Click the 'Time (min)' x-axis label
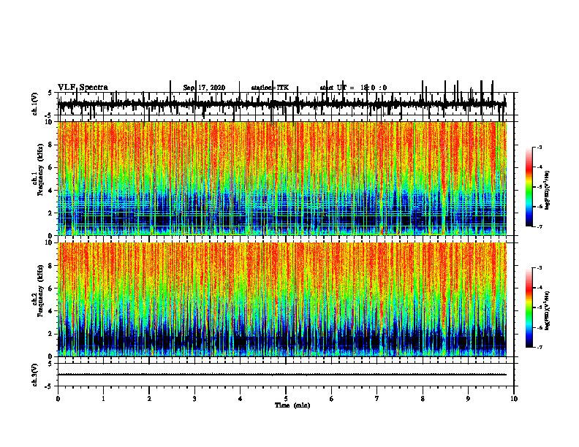This screenshot has width=579, height=447. [292, 405]
